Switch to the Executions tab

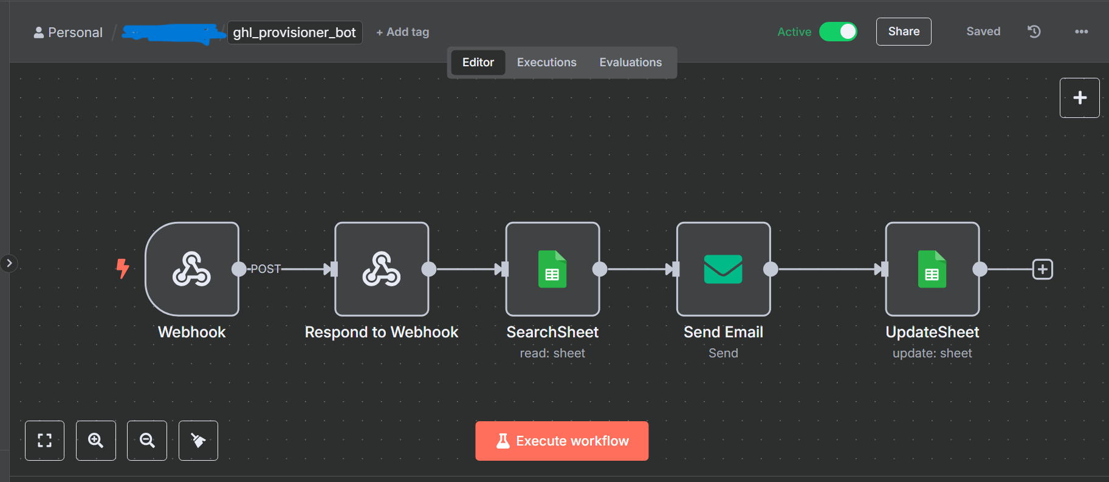(x=547, y=62)
